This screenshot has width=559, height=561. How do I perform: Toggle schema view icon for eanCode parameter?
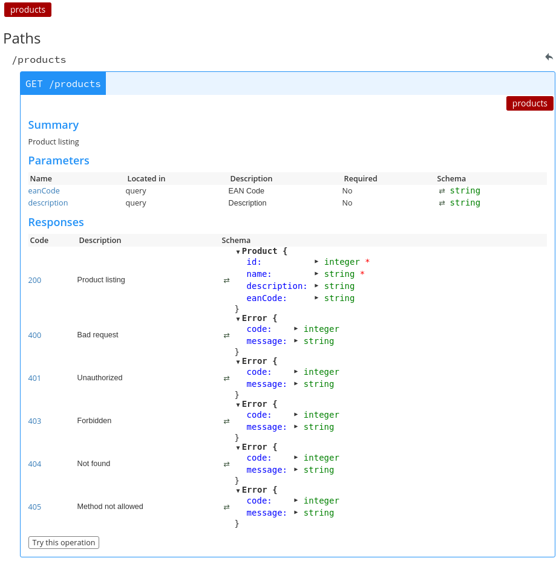coord(442,191)
